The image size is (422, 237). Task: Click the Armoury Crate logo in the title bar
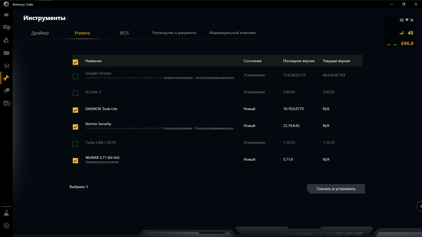pos(6,4)
